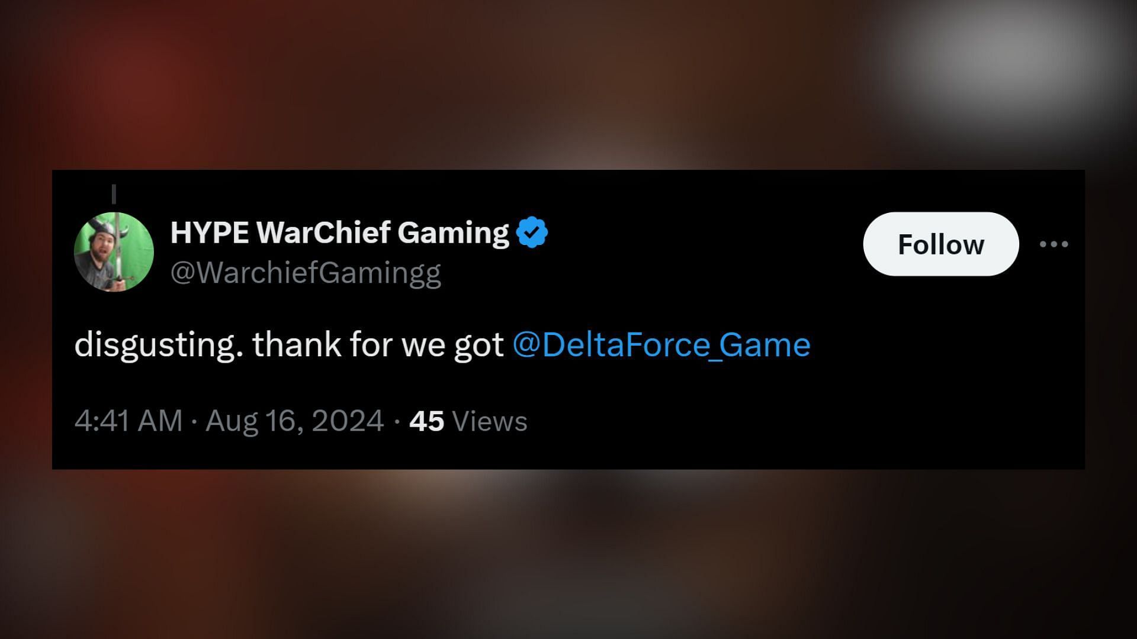This screenshot has height=639, width=1137.
Task: Click the Aug 16, 2024 date
Action: click(294, 421)
